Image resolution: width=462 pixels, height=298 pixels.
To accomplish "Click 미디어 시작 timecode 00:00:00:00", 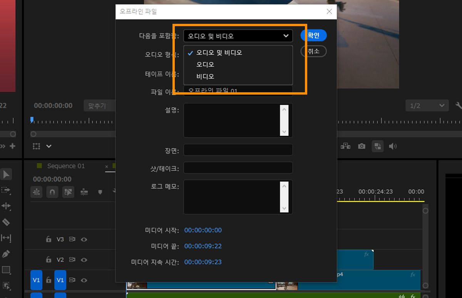I will 203,230.
